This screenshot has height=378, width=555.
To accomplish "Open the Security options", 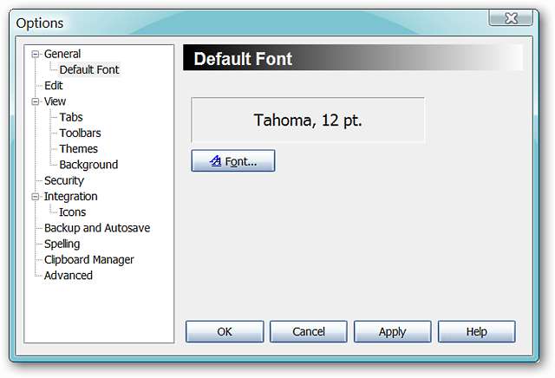I will [63, 180].
